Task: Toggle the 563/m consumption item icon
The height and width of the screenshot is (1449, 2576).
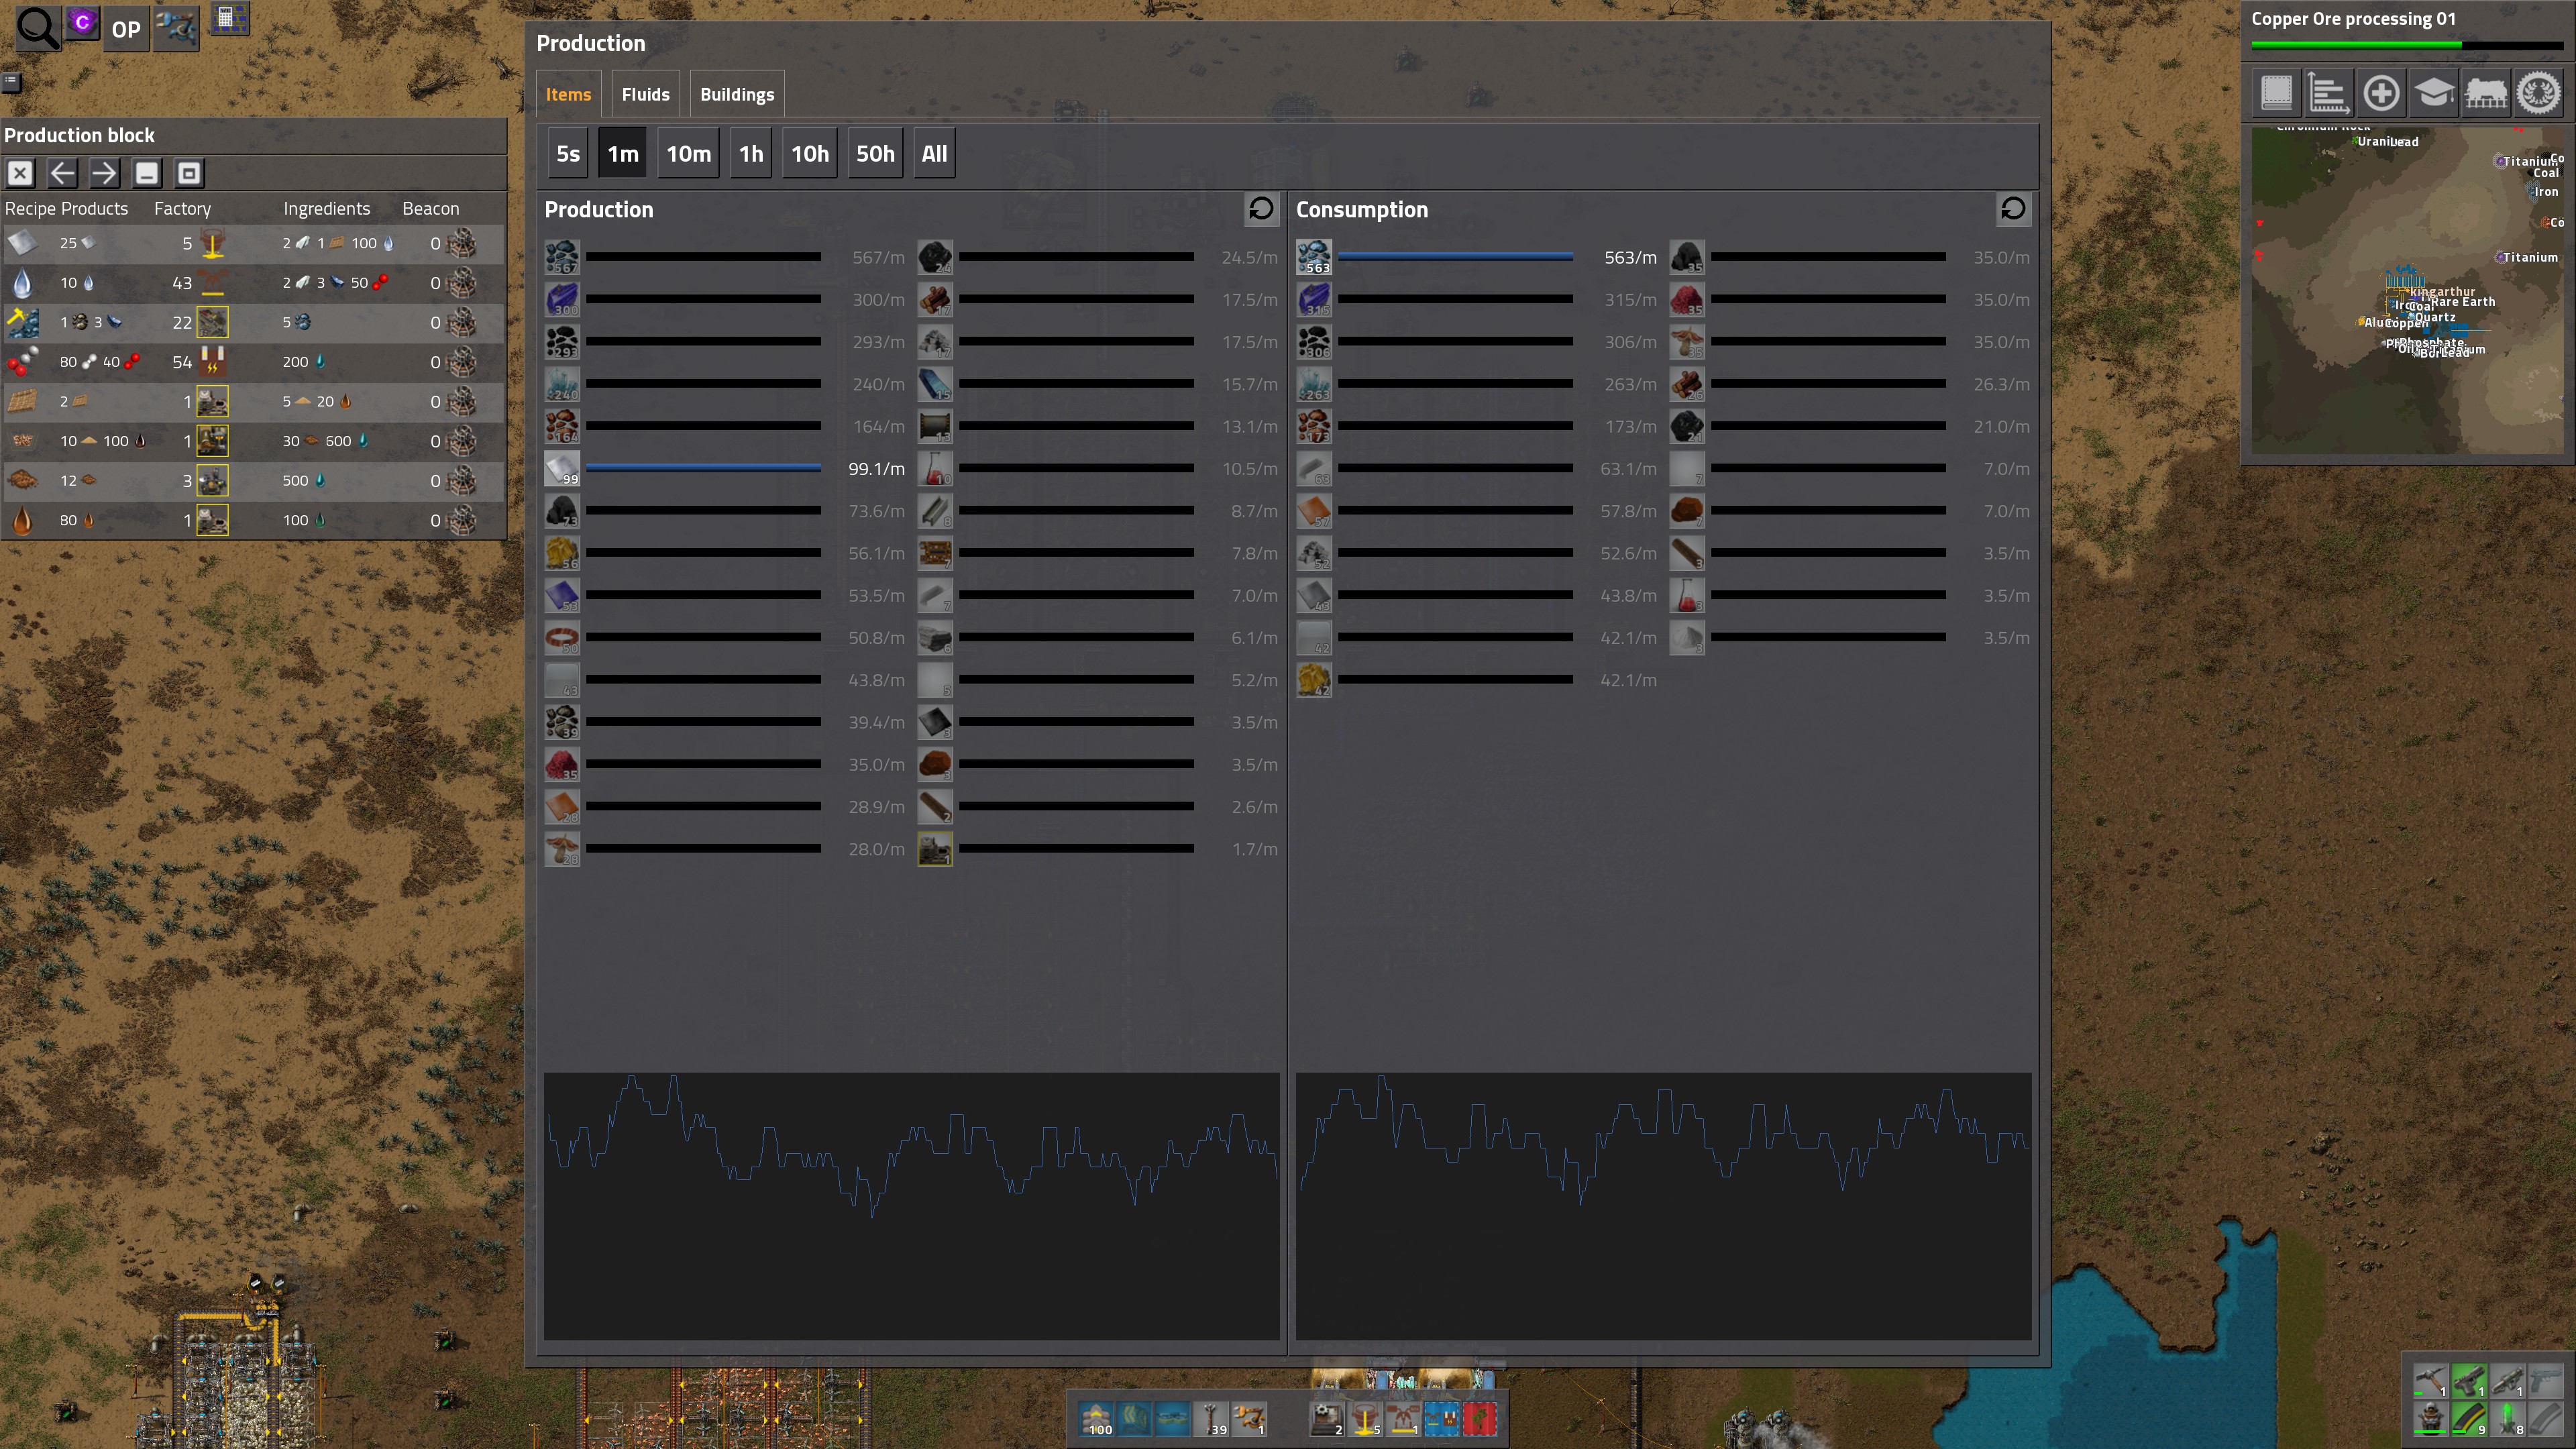Action: point(1314,257)
